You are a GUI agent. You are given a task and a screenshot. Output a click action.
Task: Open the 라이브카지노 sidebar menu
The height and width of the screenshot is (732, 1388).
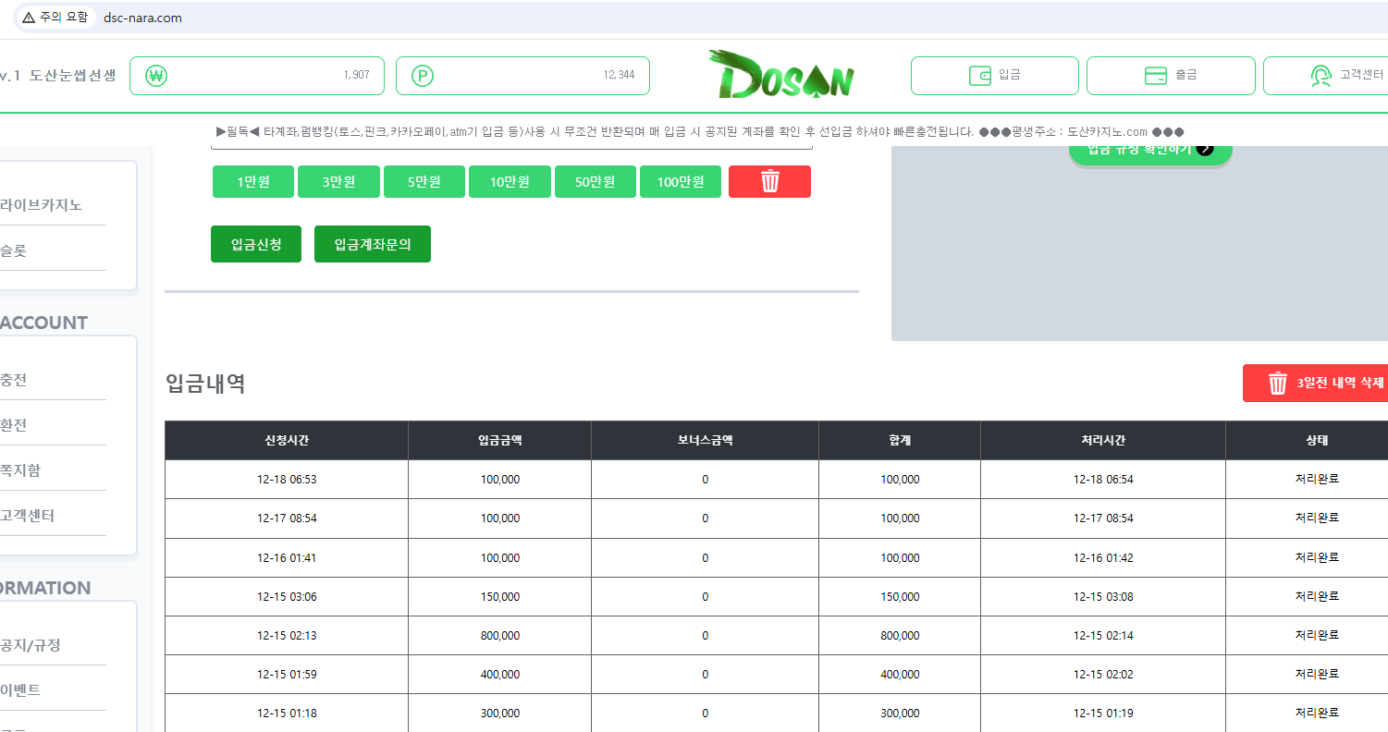click(x=42, y=205)
